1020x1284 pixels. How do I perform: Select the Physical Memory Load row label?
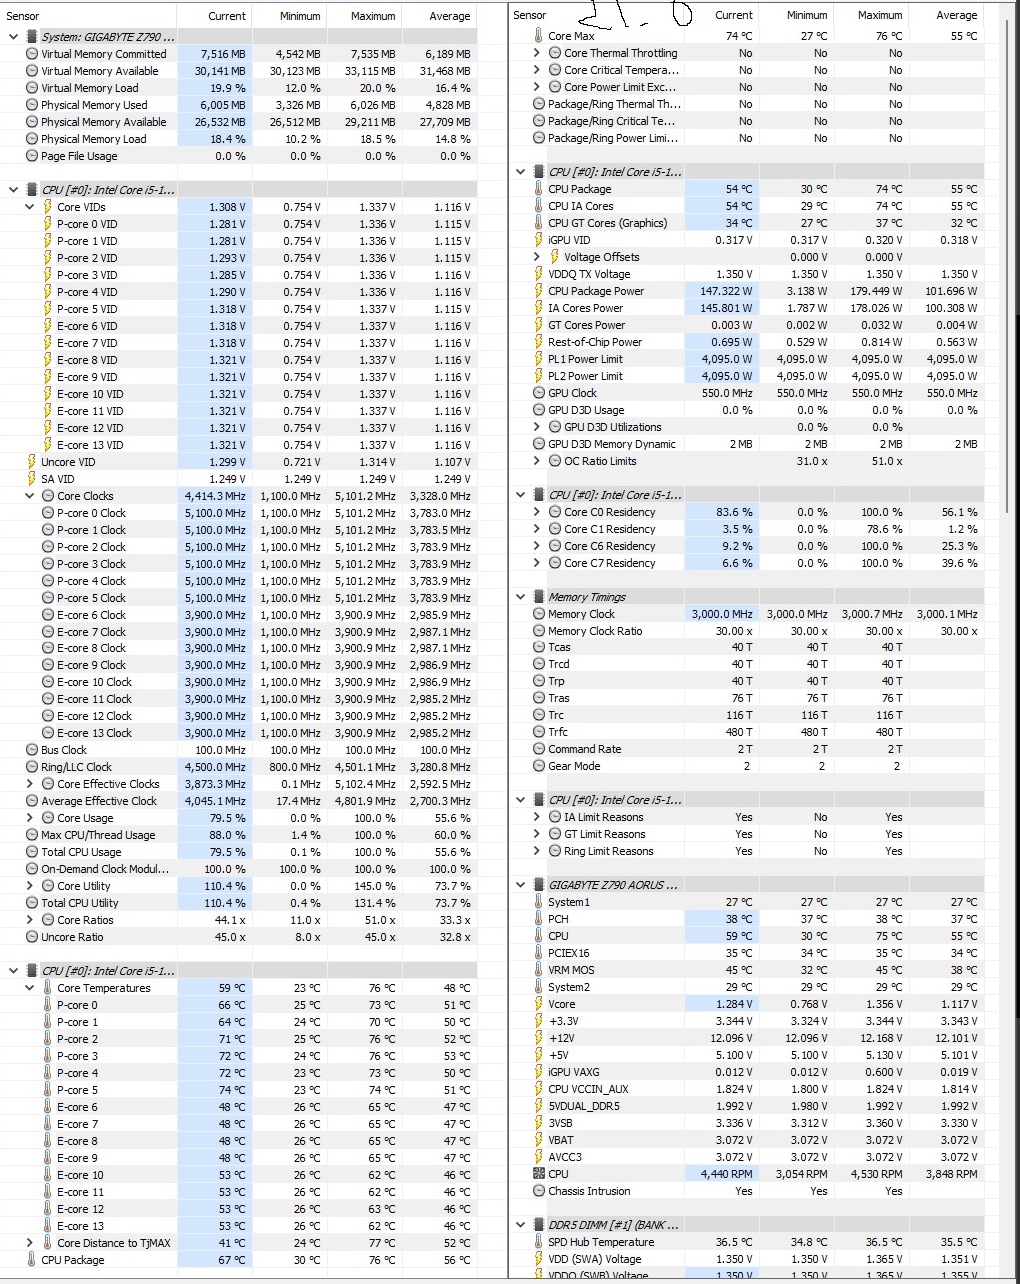[x=94, y=139]
